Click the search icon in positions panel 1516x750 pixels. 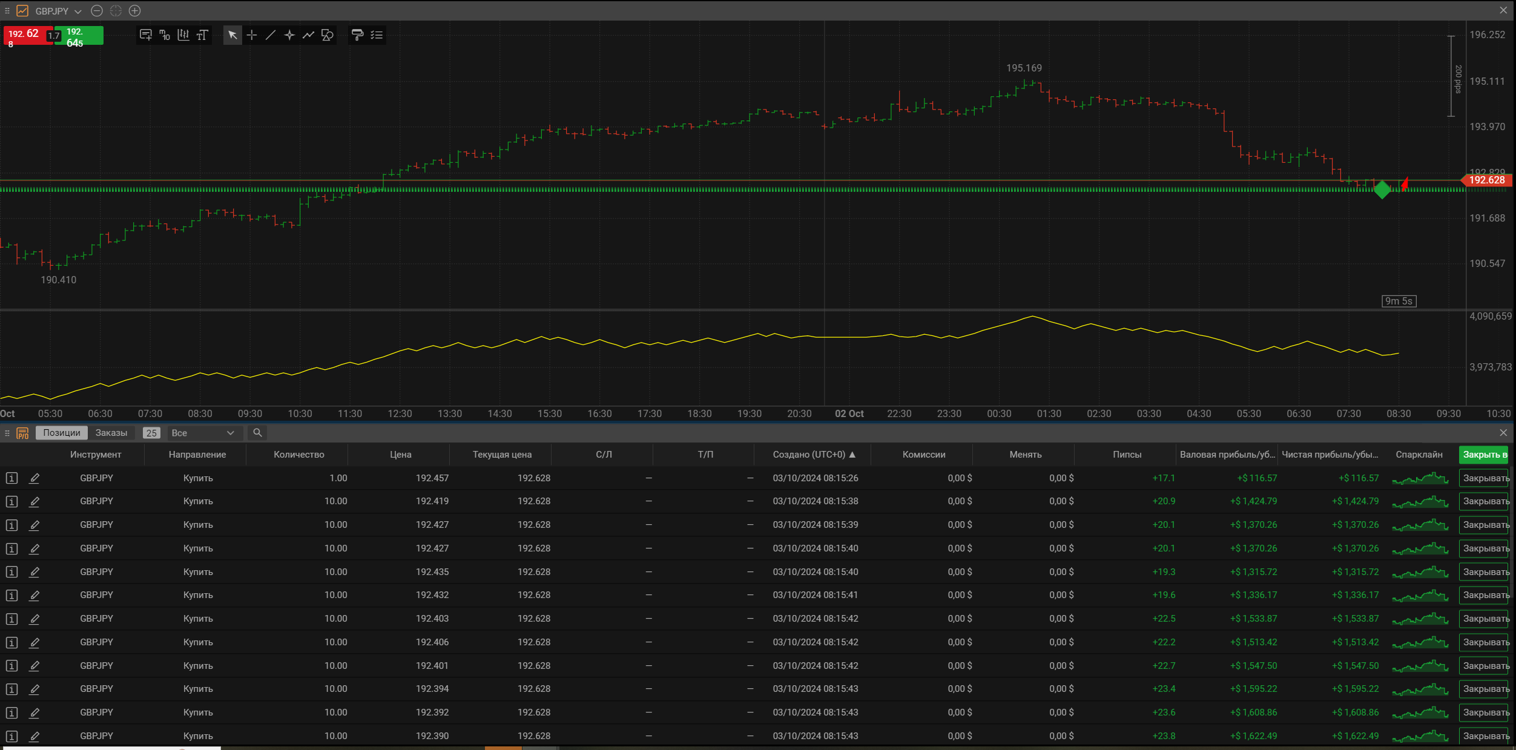pos(257,432)
